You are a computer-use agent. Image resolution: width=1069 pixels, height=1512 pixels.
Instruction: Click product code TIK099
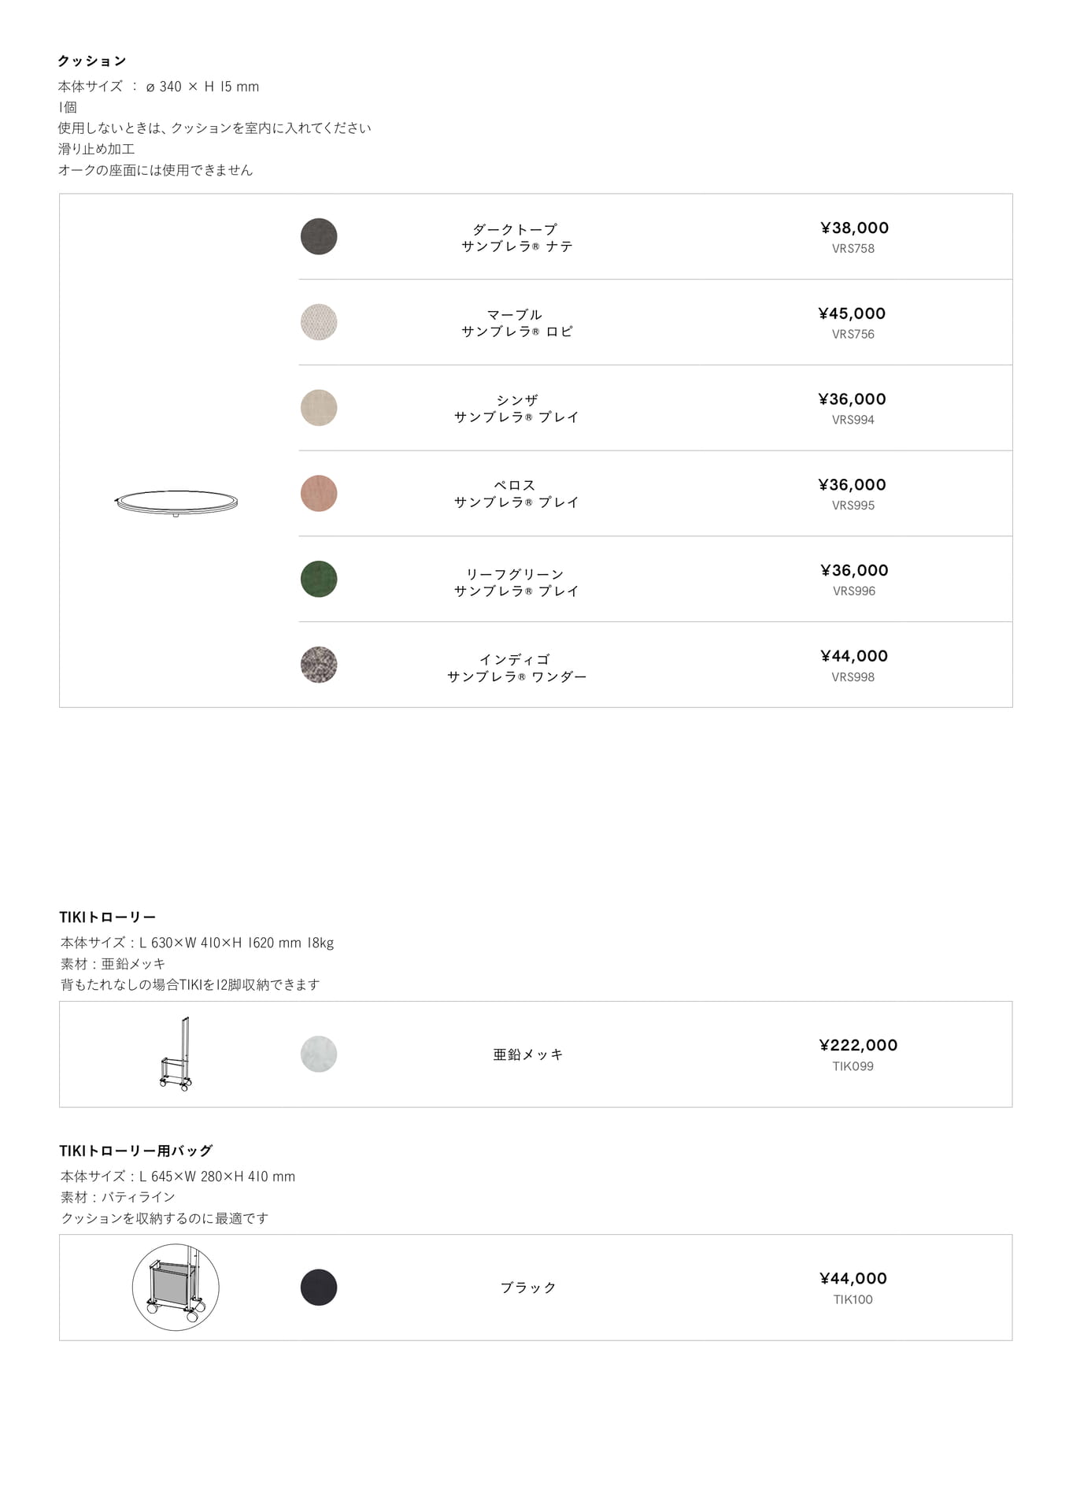853,1066
